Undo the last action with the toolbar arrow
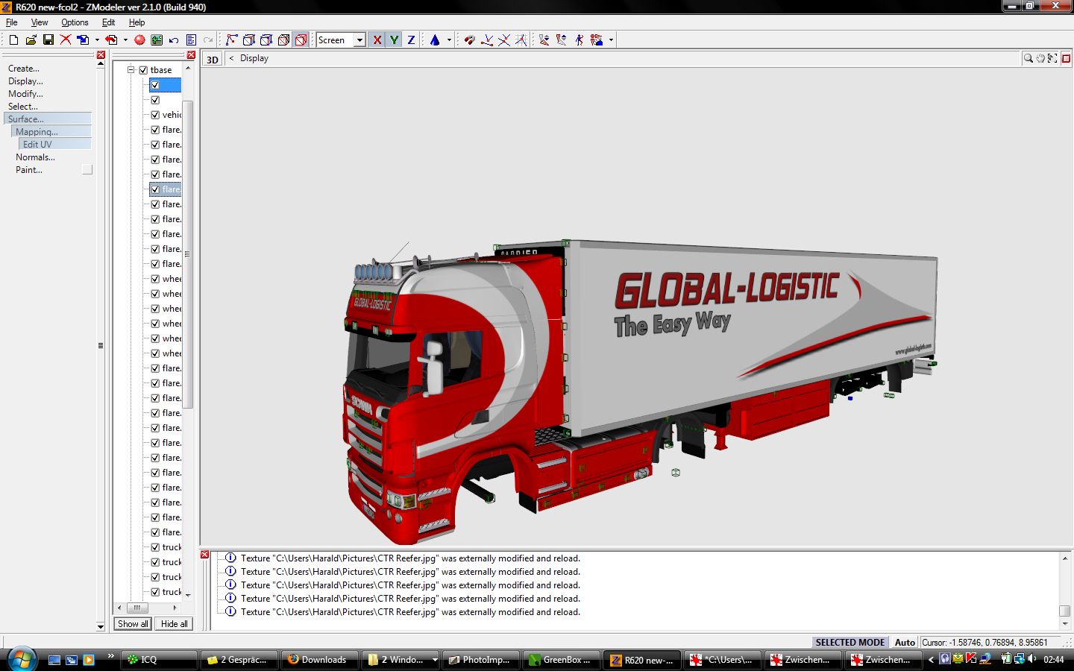Viewport: 1074px width, 671px height. pyautogui.click(x=174, y=40)
